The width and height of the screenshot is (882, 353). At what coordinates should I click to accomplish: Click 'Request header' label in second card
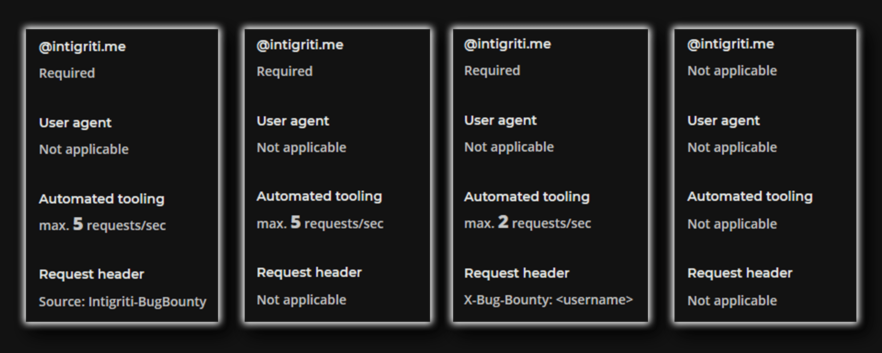pyautogui.click(x=309, y=273)
